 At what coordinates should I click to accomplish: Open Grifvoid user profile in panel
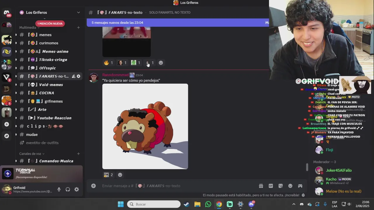tap(27, 189)
